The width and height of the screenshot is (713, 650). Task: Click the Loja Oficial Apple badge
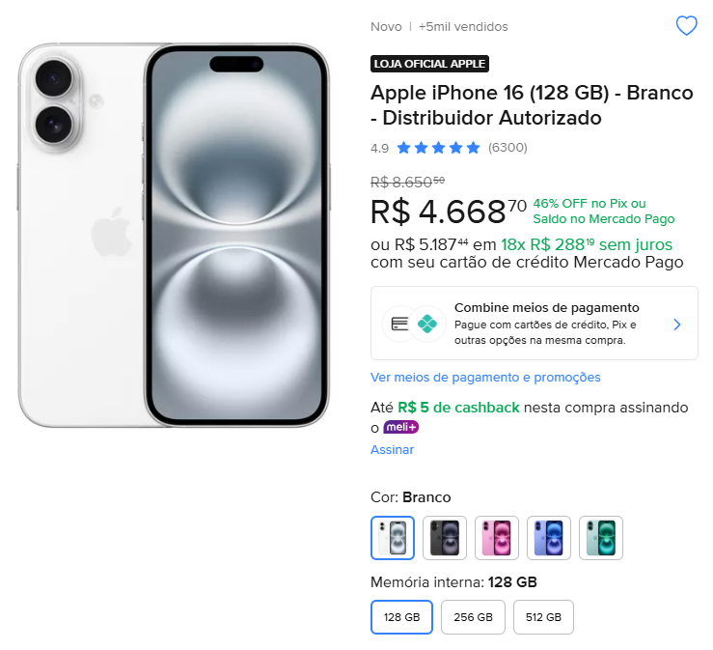coord(429,64)
